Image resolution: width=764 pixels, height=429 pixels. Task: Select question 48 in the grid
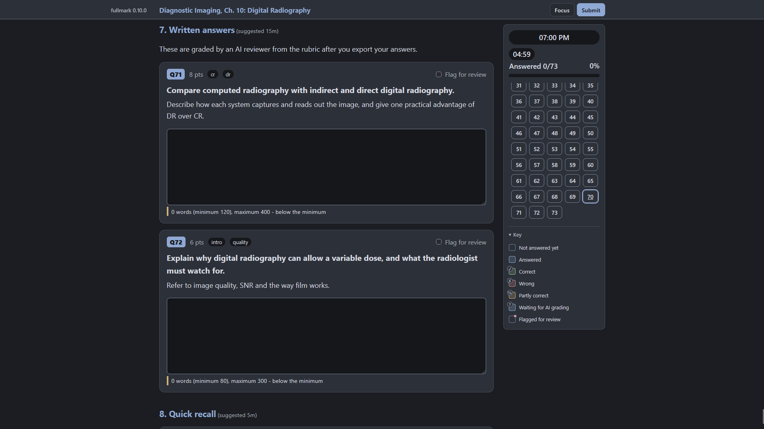[x=555, y=133]
